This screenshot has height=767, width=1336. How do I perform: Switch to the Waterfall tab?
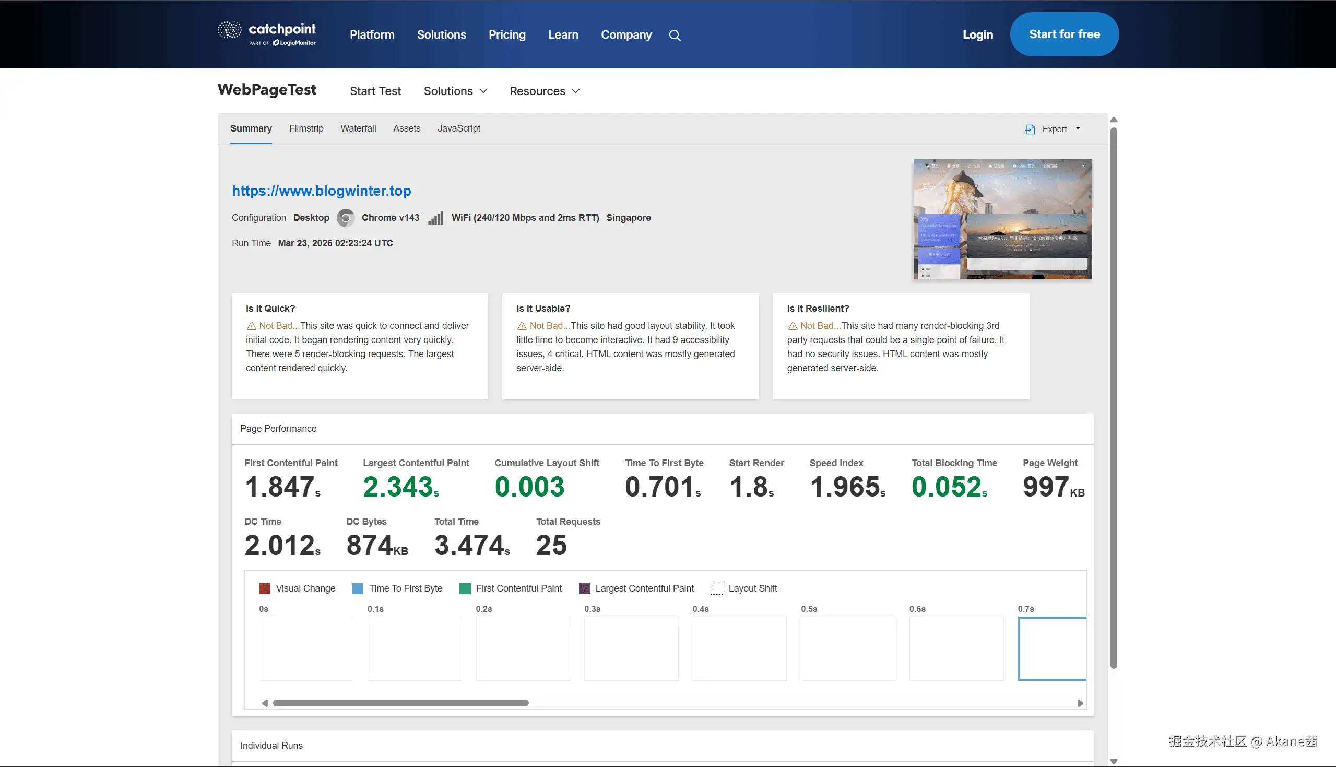click(x=358, y=128)
